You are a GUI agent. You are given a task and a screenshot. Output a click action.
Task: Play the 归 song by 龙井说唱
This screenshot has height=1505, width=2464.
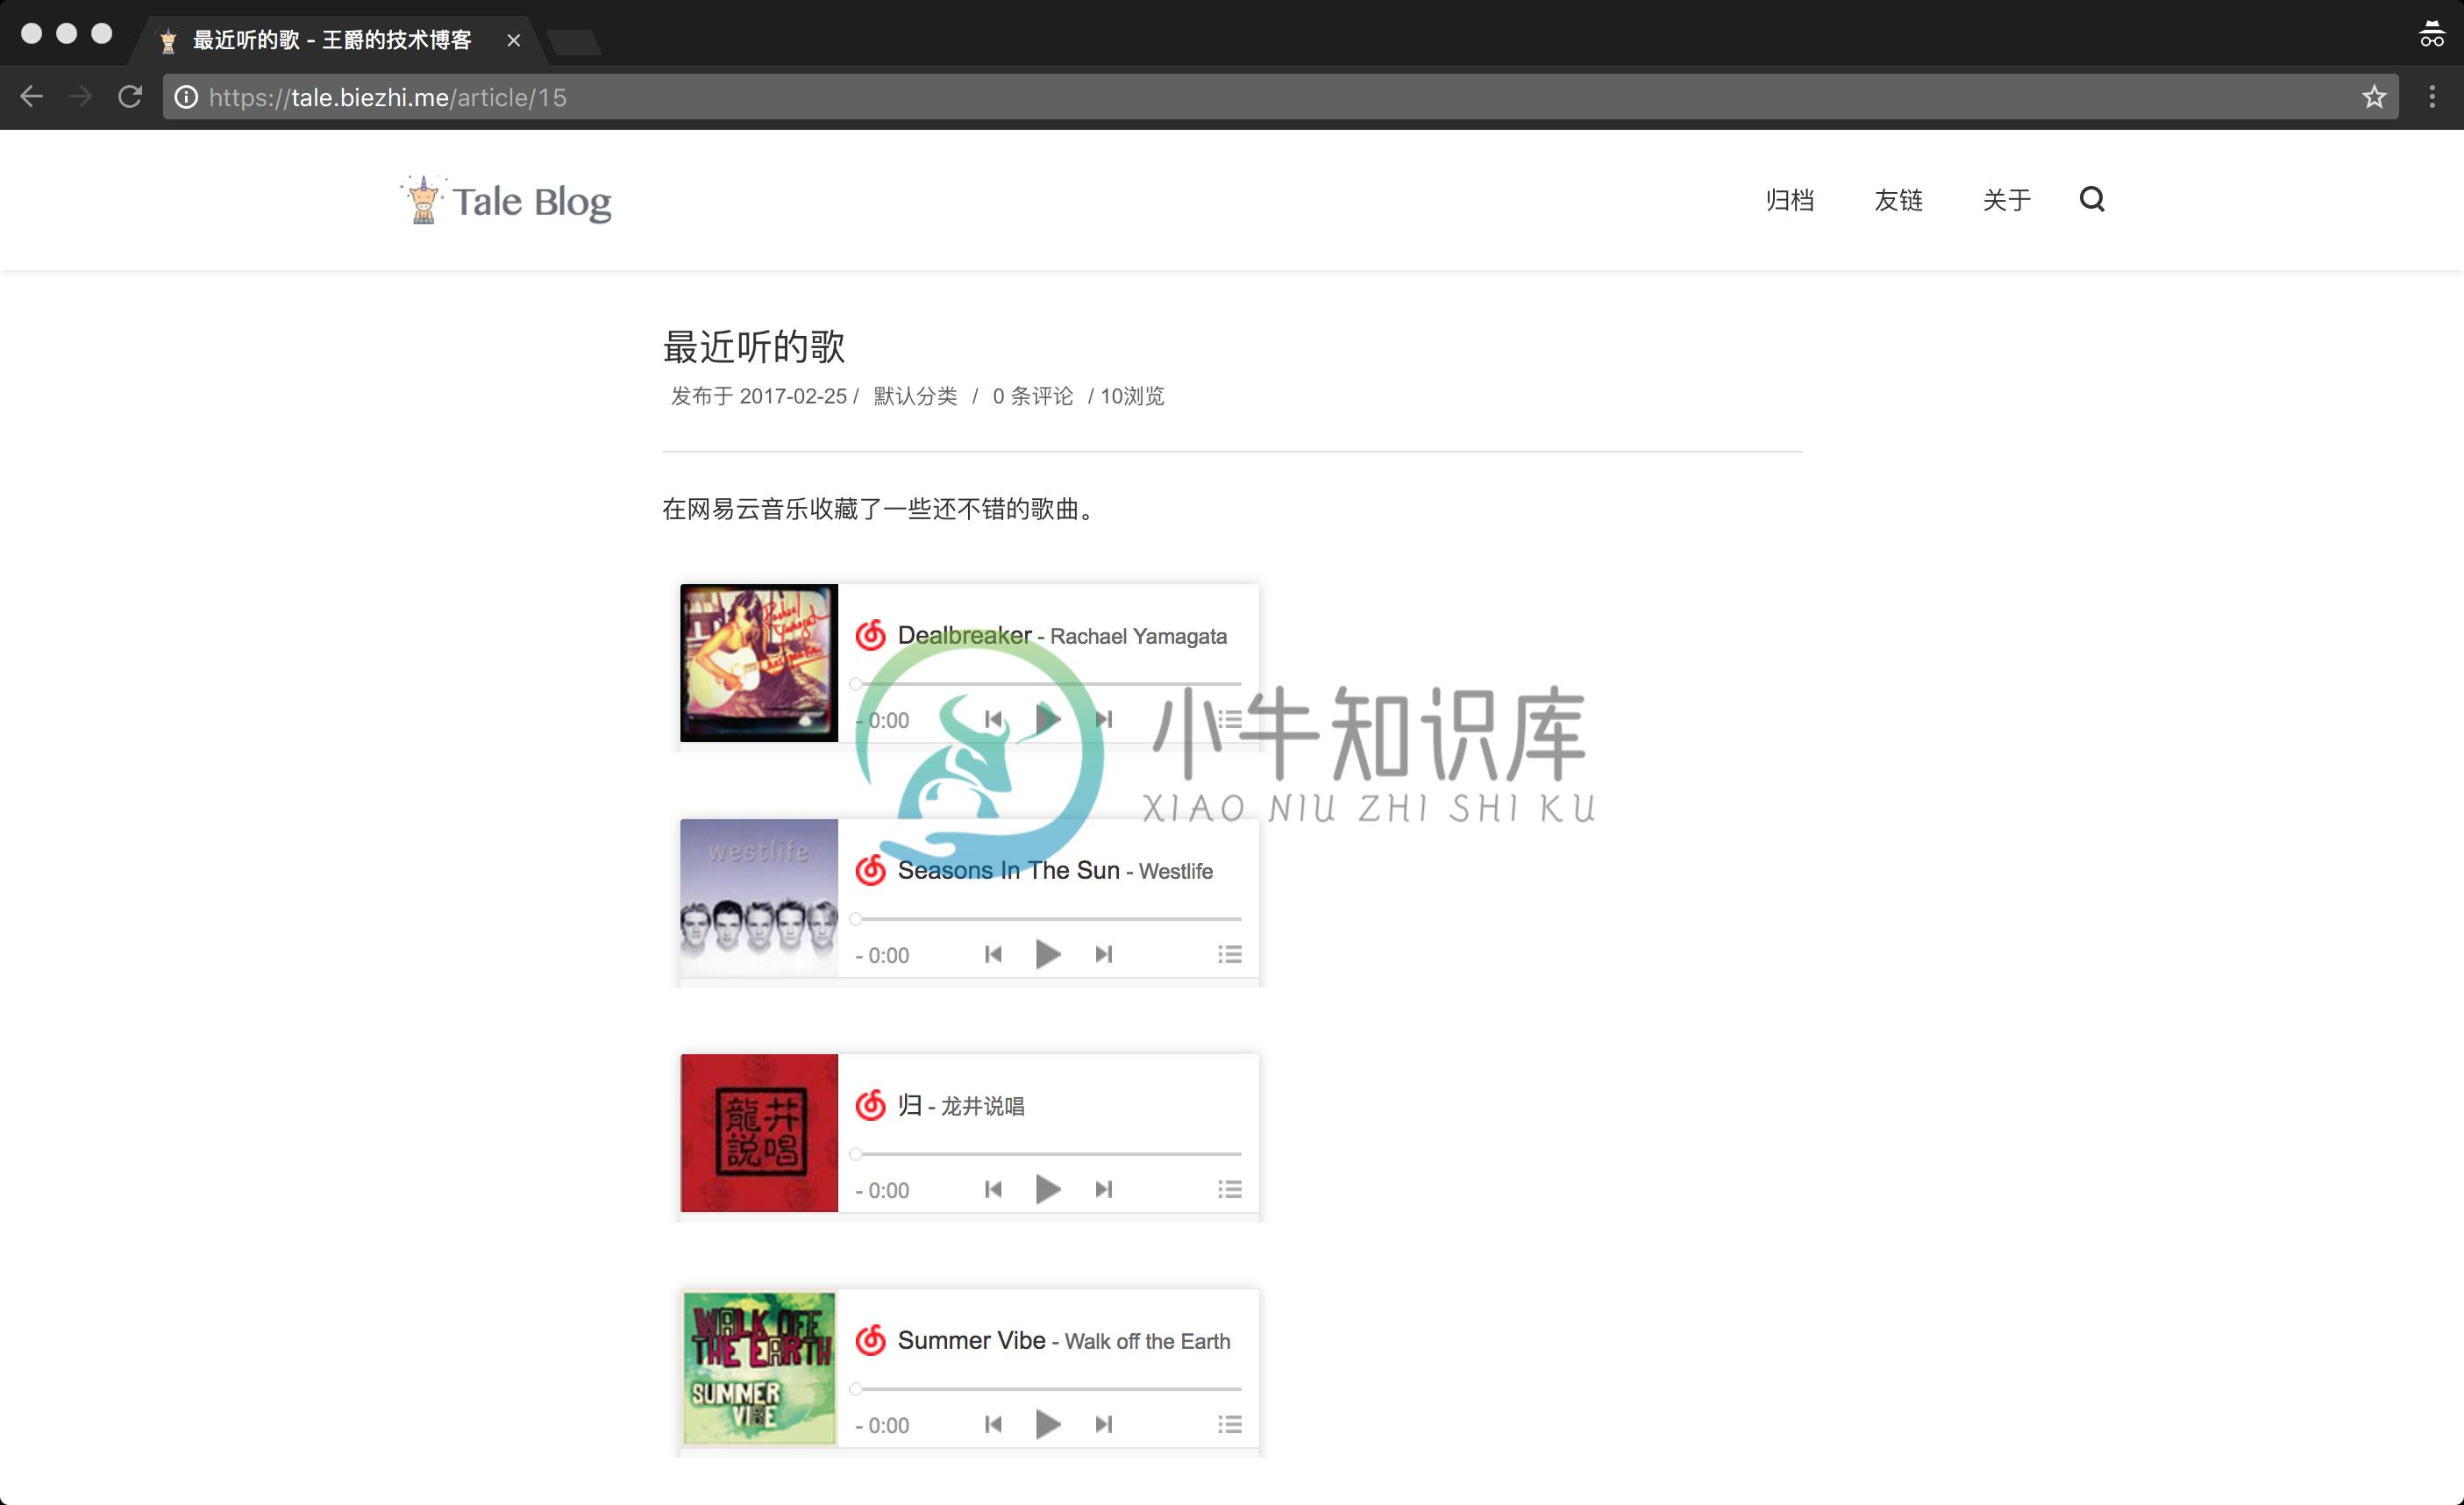tap(1047, 1189)
